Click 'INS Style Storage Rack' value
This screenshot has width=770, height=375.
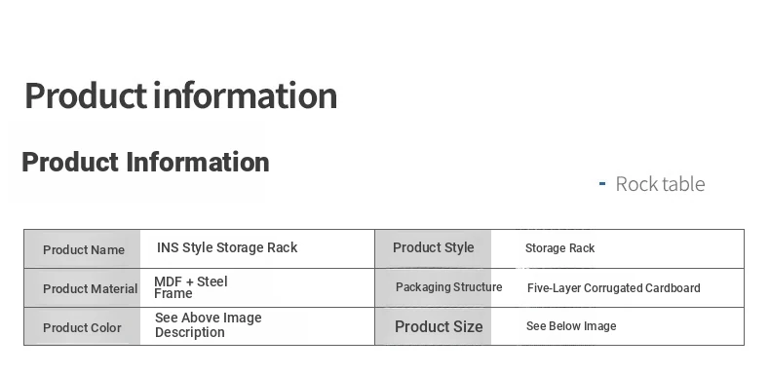227,247
